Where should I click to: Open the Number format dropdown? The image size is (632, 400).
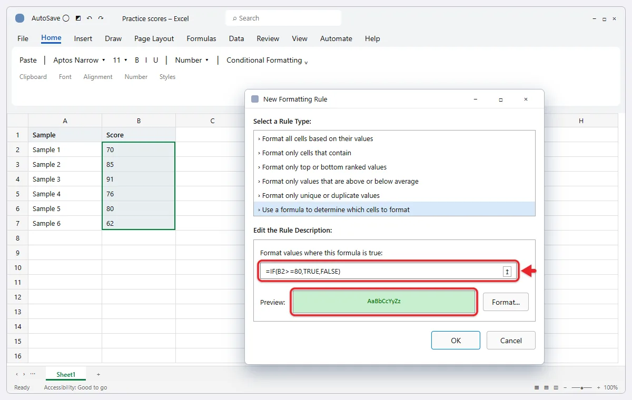[x=192, y=60]
